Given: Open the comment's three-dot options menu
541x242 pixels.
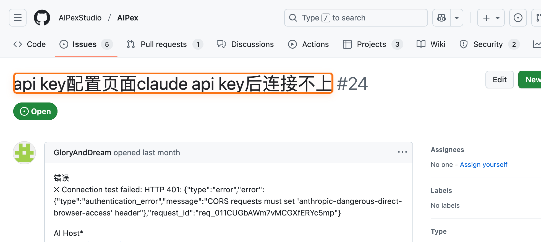Looking at the screenshot, I should [x=402, y=152].
